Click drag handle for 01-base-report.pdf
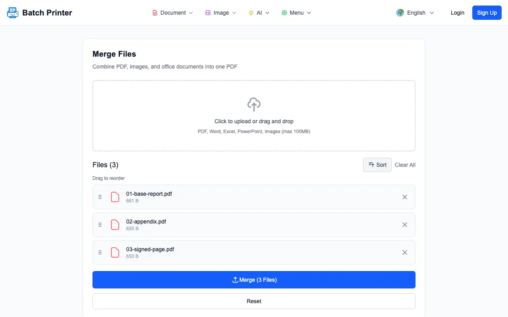Image resolution: width=508 pixels, height=317 pixels. point(100,197)
